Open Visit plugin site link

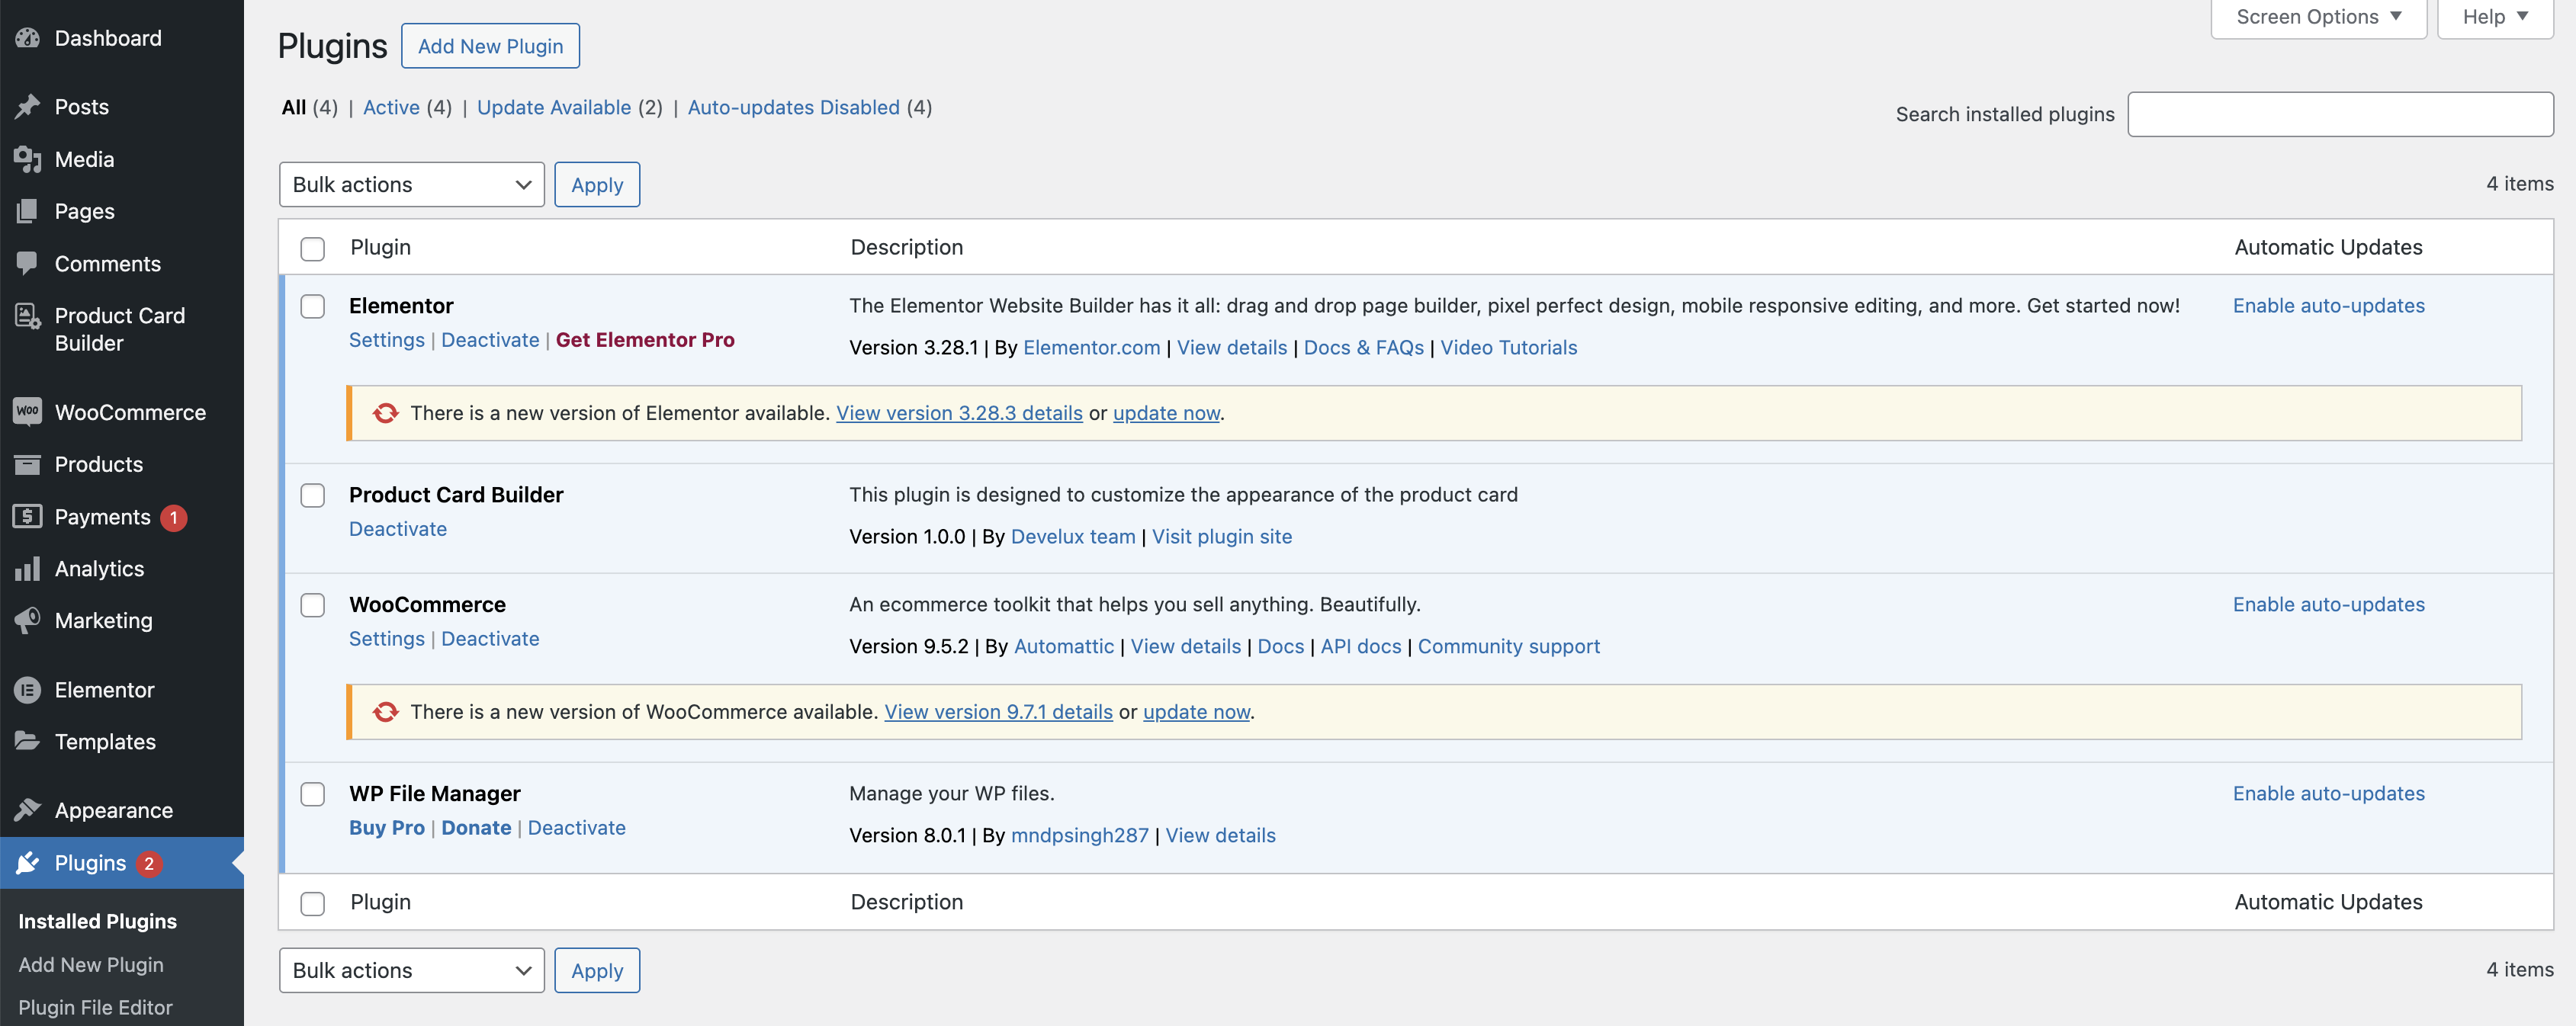1222,537
